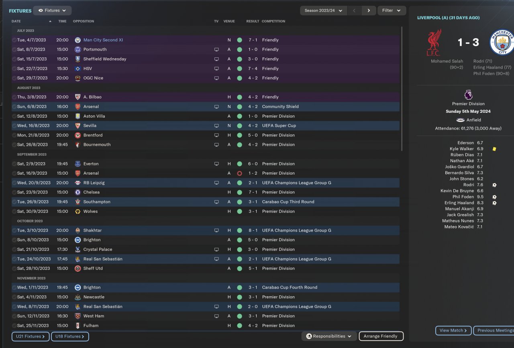Open the Filter dropdown

[x=392, y=10]
